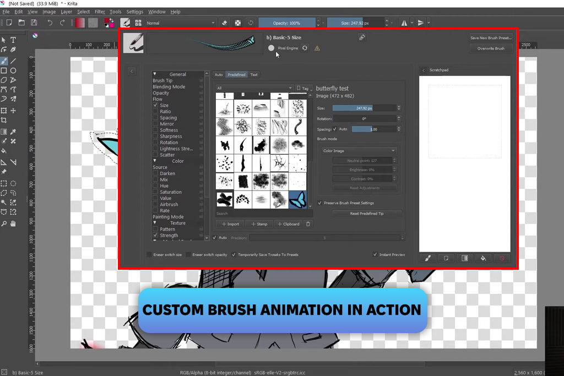Viewport: 564px width, 376px height.
Task: Select the Text tool in toolbox
Action: pos(13,40)
